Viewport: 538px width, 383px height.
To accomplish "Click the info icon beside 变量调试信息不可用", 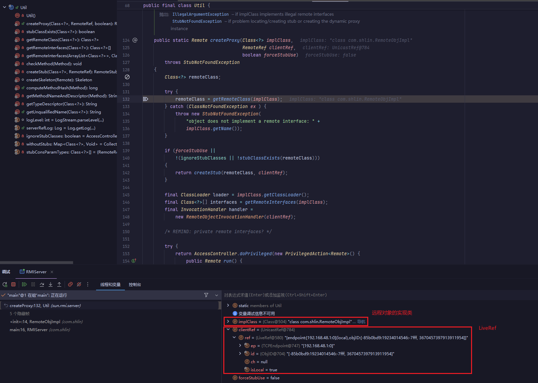I will pos(235,313).
